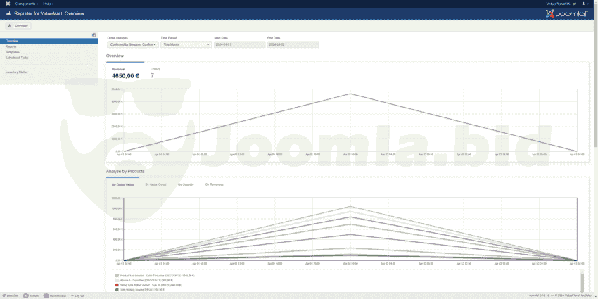Open the Help menu
Screen dimensions: 598x299
click(x=48, y=4)
